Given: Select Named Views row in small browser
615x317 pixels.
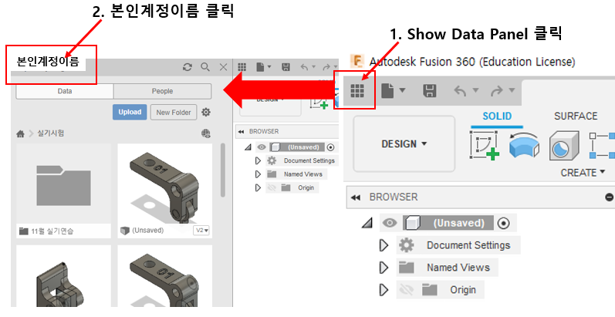Looking at the screenshot, I should click(296, 174).
